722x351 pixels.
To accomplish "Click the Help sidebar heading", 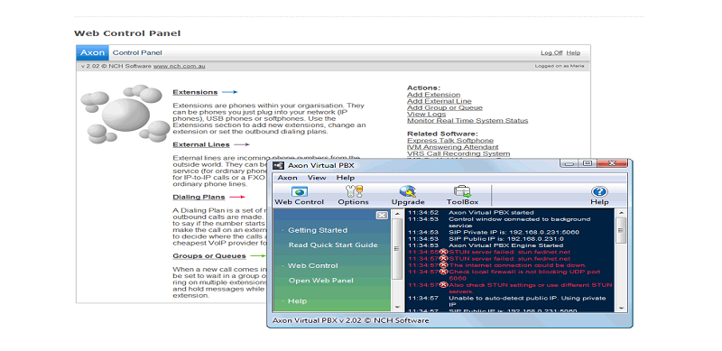I will pos(297,301).
